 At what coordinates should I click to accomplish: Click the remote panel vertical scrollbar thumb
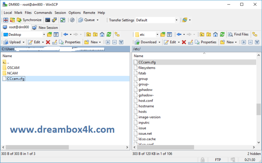coord(259,109)
